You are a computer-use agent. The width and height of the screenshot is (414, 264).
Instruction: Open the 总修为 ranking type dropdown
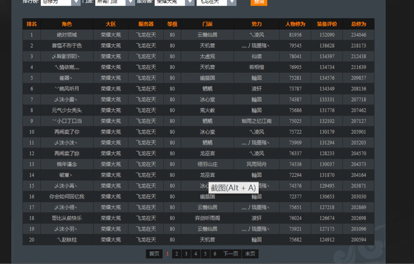pos(60,2)
